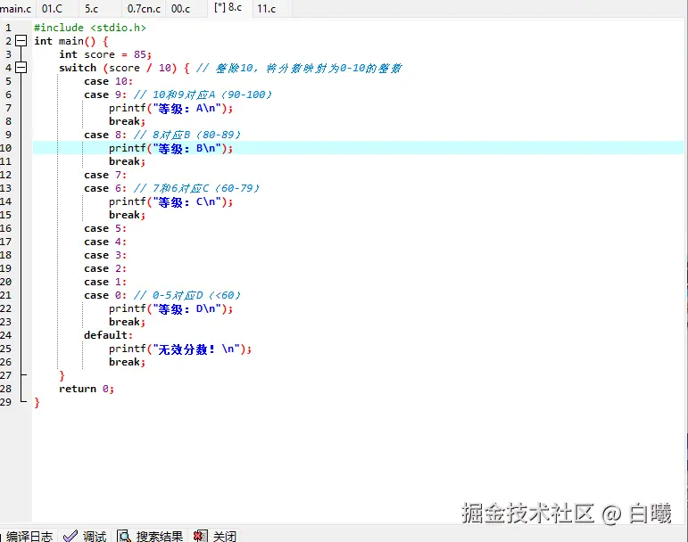Click the 'default:' label
This screenshot has height=542, width=688.
(x=108, y=335)
